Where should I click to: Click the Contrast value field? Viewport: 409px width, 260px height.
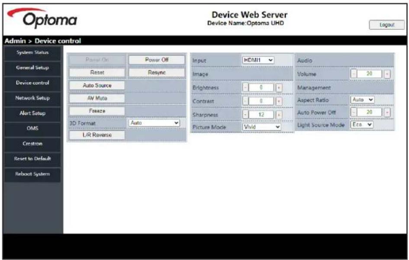(x=261, y=101)
